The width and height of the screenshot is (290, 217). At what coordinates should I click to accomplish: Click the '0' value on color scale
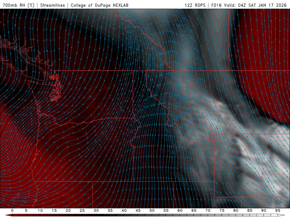click(x=12, y=210)
